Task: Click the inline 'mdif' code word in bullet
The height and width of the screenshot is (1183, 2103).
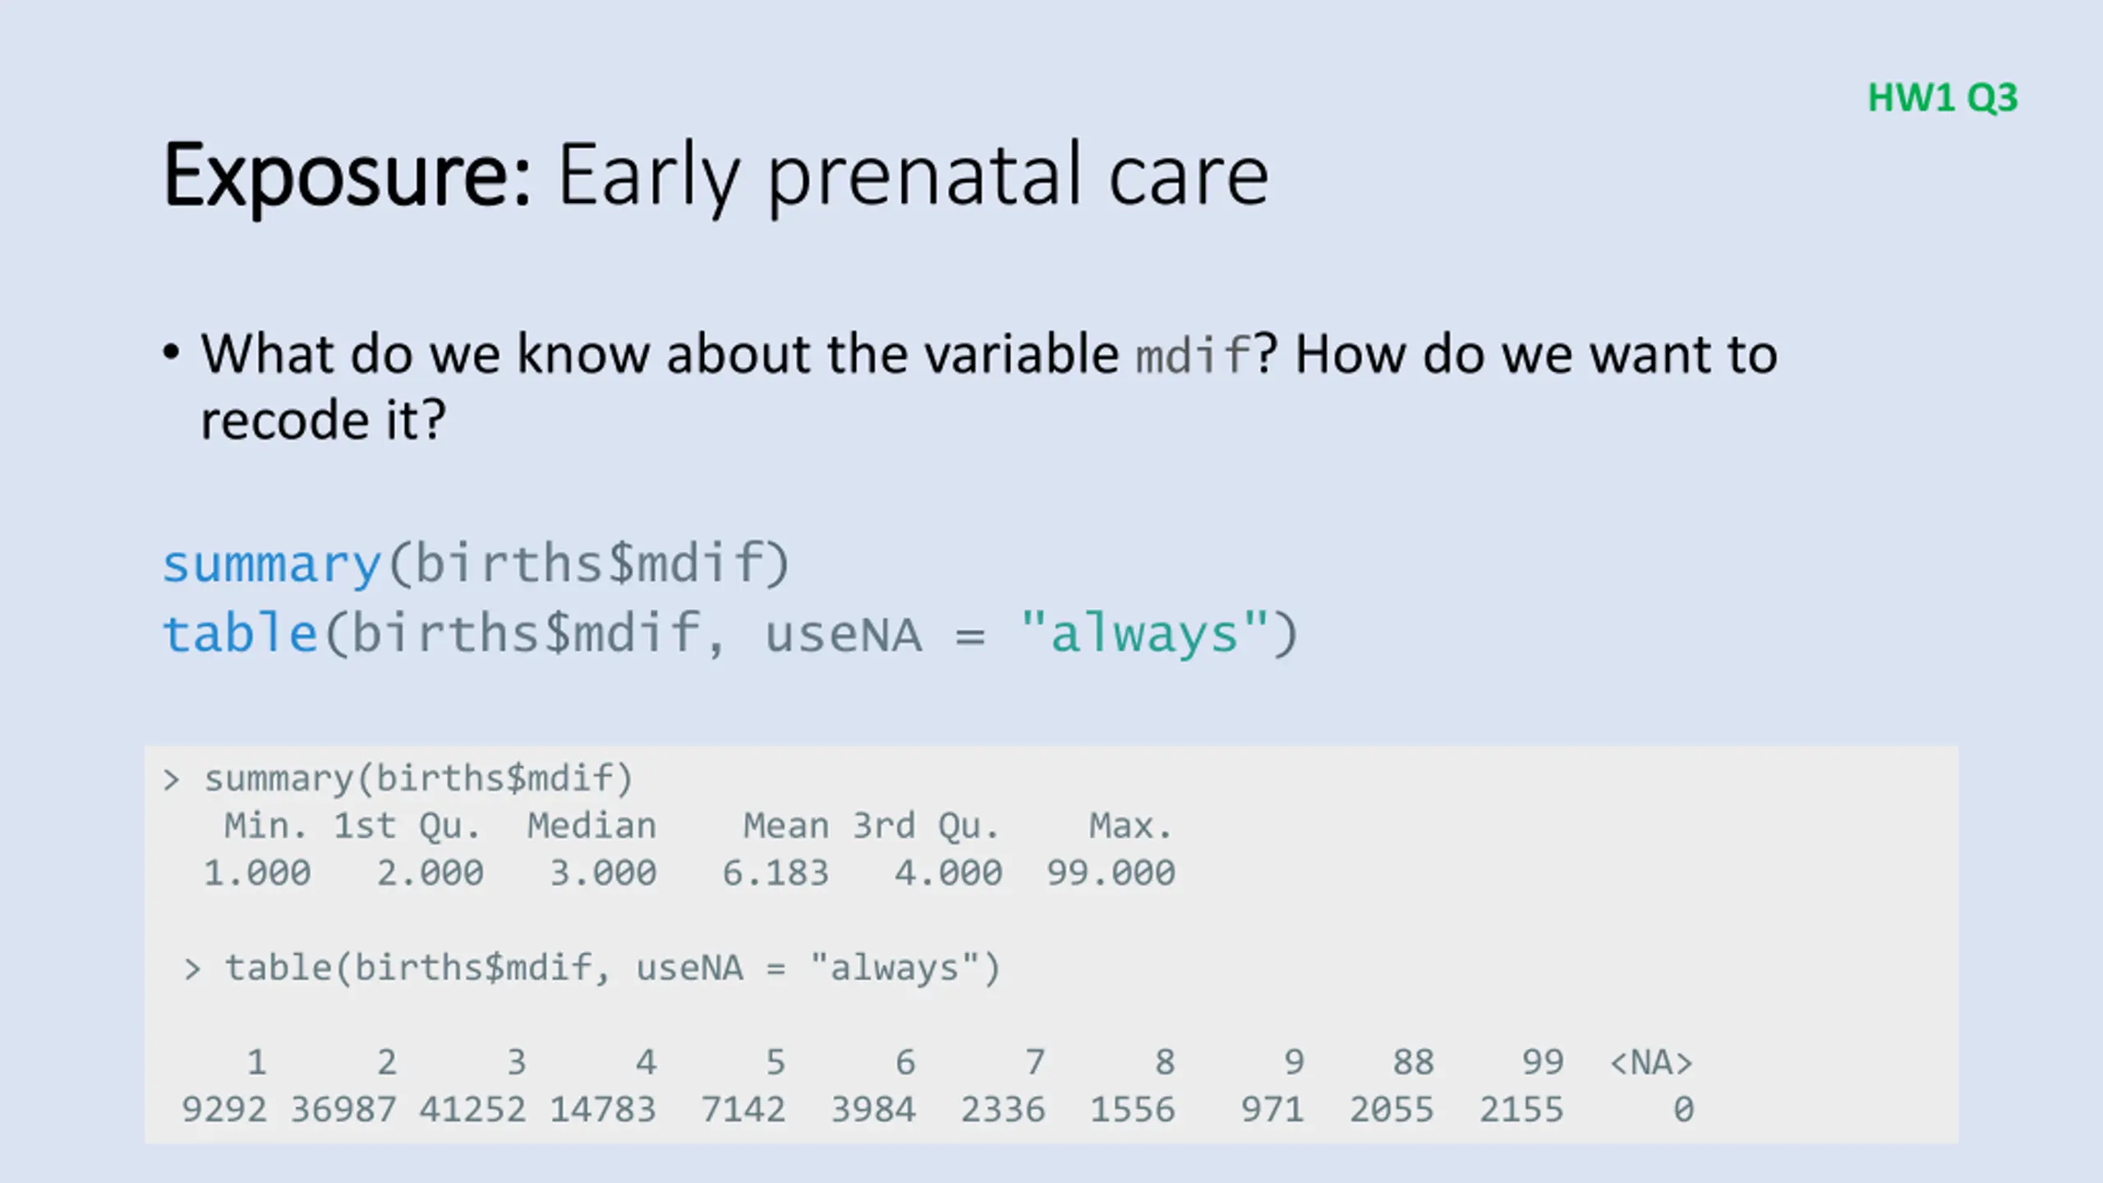Action: point(1194,356)
